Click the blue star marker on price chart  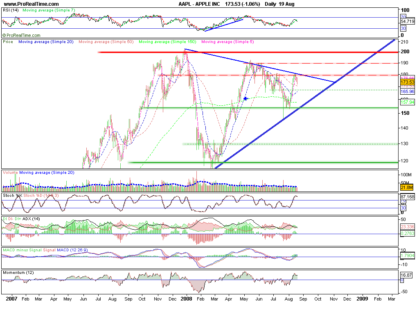click(x=245, y=99)
